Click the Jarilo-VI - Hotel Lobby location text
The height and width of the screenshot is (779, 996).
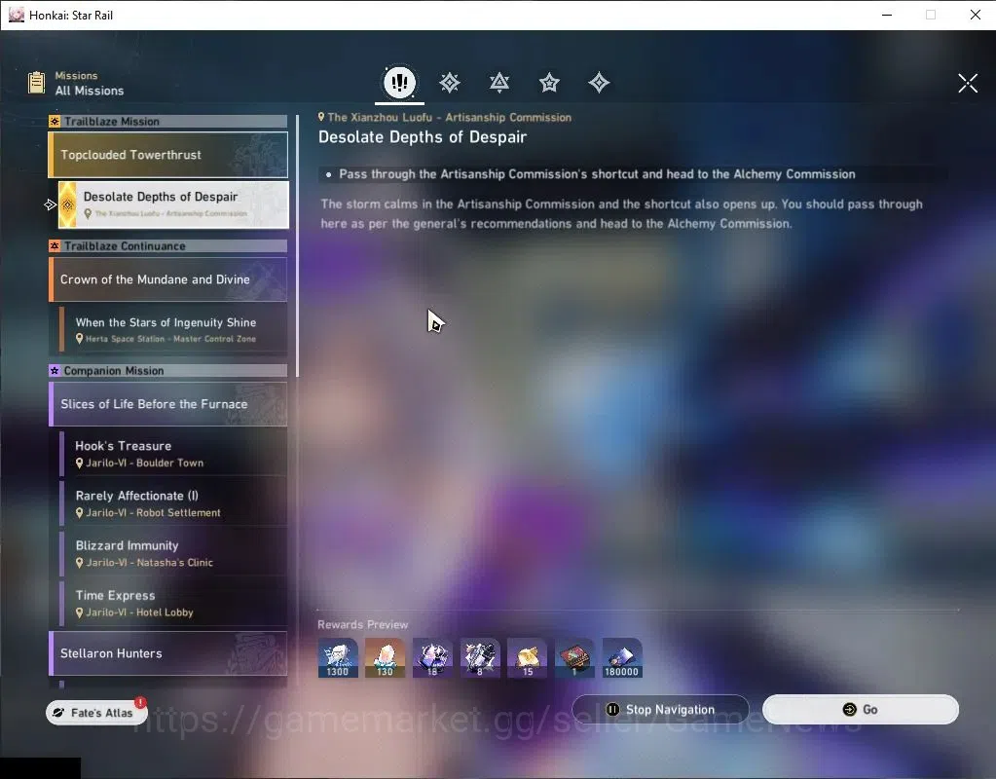(x=139, y=612)
